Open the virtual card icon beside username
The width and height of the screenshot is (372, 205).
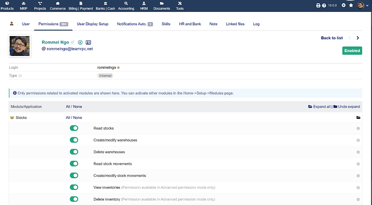click(x=88, y=43)
